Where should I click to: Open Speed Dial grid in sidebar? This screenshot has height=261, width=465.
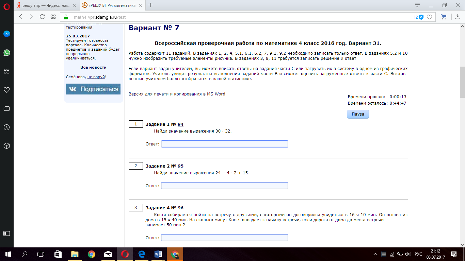6,71
